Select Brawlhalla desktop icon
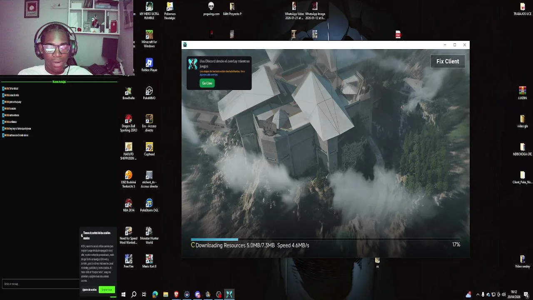 (x=128, y=93)
